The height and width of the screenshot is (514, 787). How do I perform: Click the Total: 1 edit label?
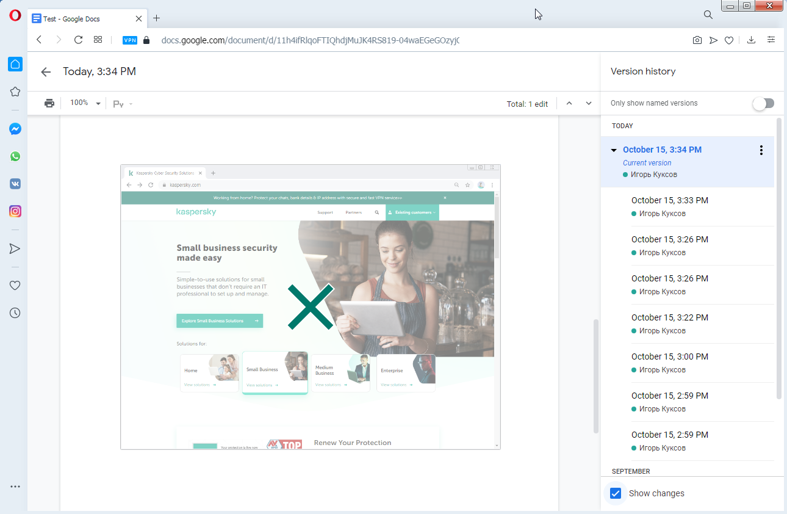coord(527,104)
